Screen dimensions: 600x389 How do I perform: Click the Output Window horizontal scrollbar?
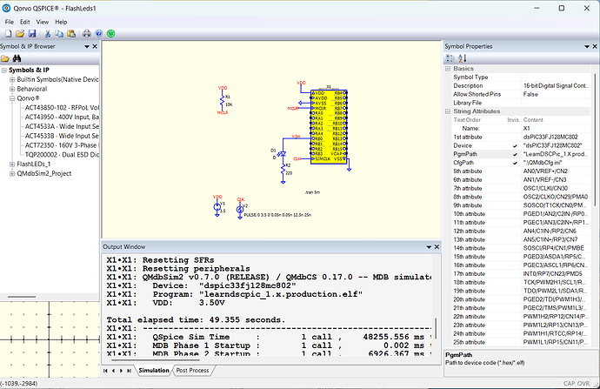156,360
